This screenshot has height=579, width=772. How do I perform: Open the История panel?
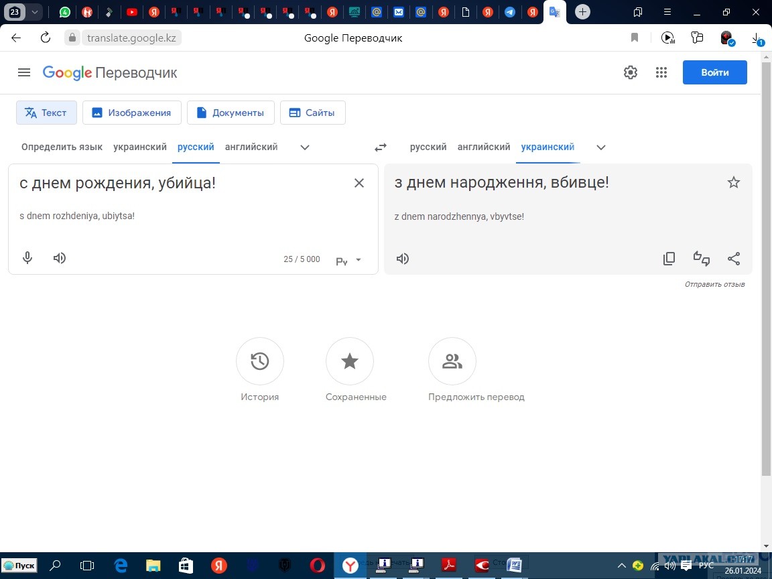(260, 361)
